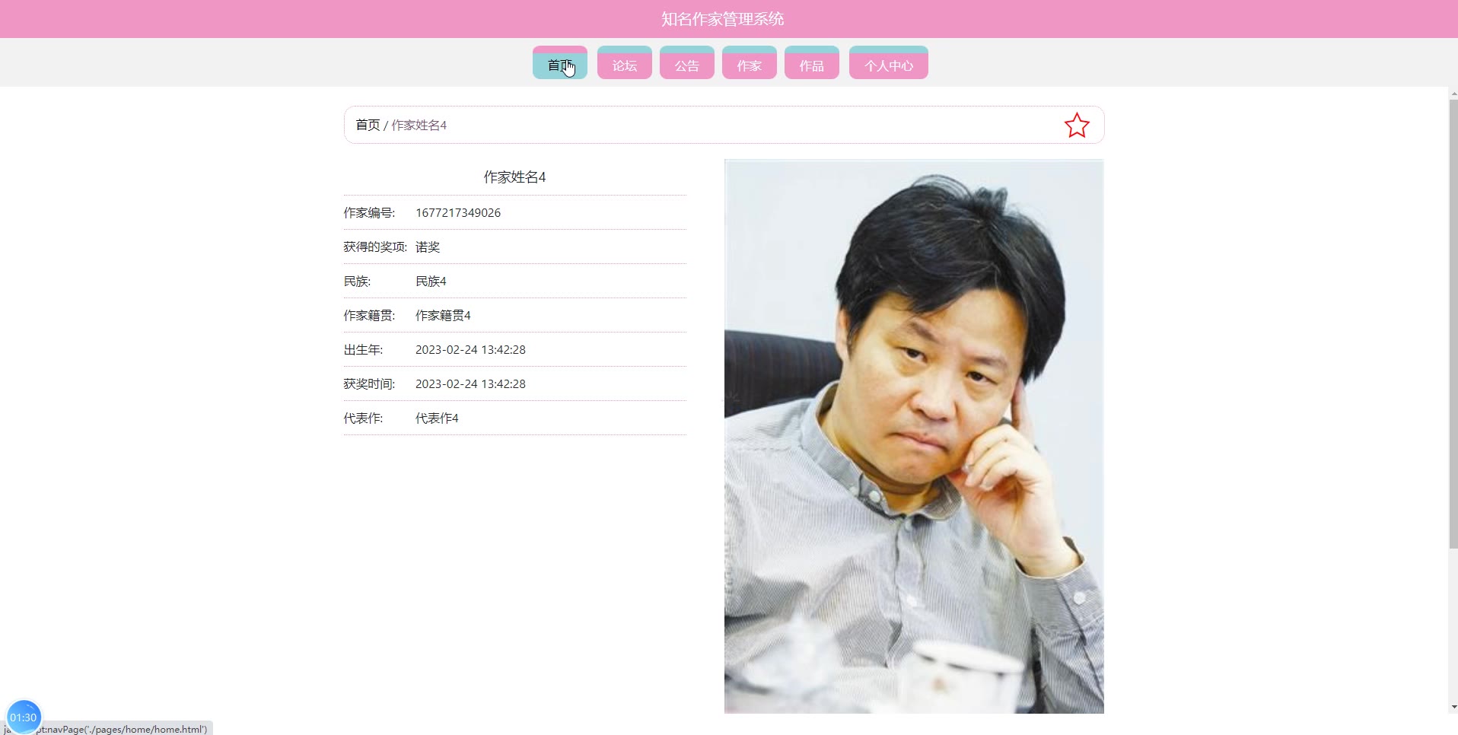1458x735 pixels.
Task: Click the 作家籍贯: label
Action: (x=369, y=316)
